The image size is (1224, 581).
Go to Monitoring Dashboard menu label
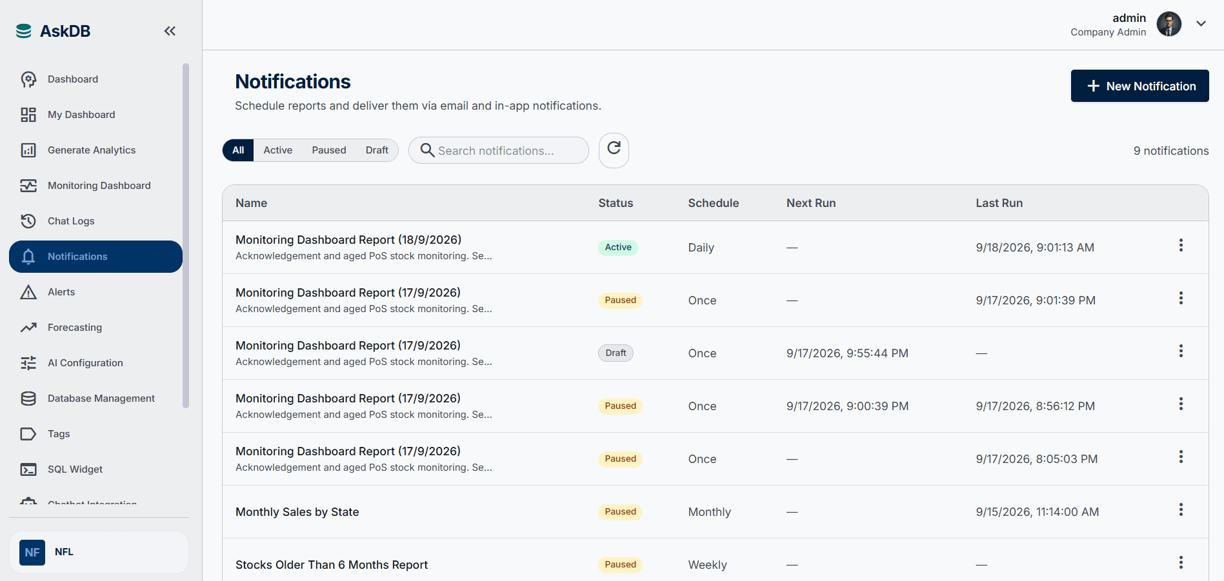point(99,186)
